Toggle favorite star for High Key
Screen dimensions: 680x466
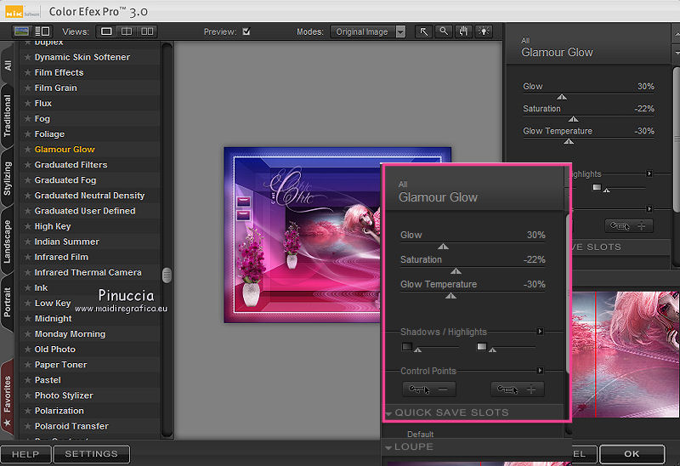[x=28, y=226]
